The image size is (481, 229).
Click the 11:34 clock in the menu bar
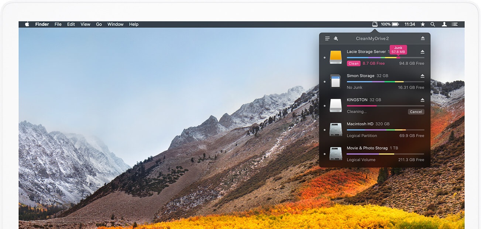(x=410, y=24)
